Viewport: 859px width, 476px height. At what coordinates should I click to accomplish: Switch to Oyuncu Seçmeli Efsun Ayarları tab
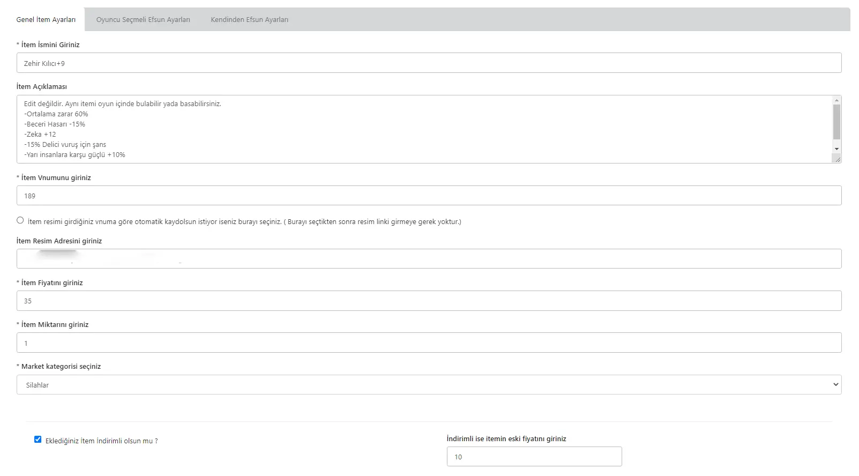point(143,20)
